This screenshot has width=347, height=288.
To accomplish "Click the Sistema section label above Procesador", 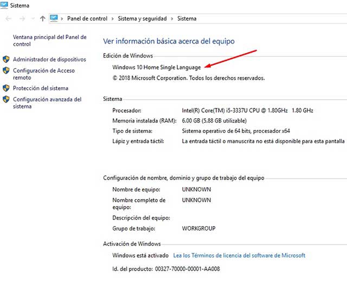I will tap(113, 99).
